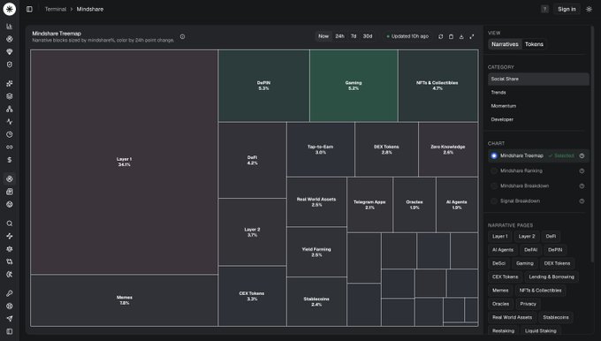Open the infinity sidebar icon
The height and width of the screenshot is (341, 601).
10,148
